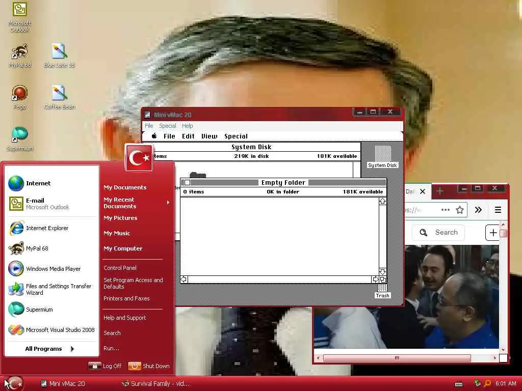Open Set Program Access and Defaults

tap(133, 283)
